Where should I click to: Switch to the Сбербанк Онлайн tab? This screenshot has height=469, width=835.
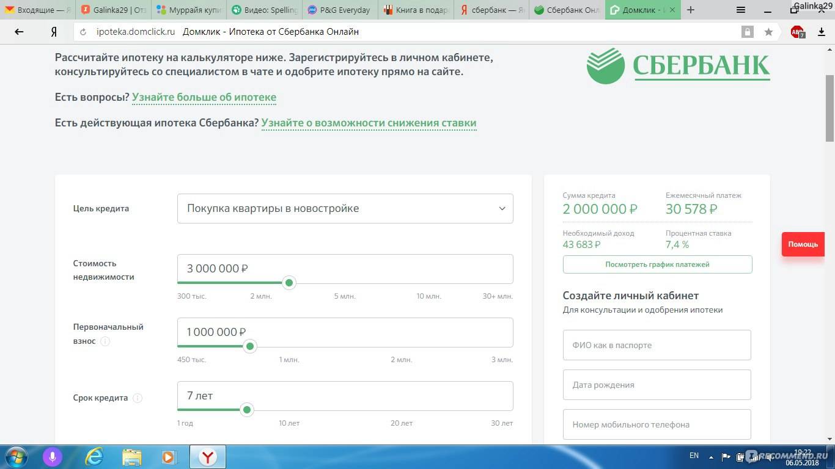(x=567, y=10)
